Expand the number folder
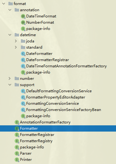Image resolution: width=116 pixels, height=164 pixels. [10, 79]
